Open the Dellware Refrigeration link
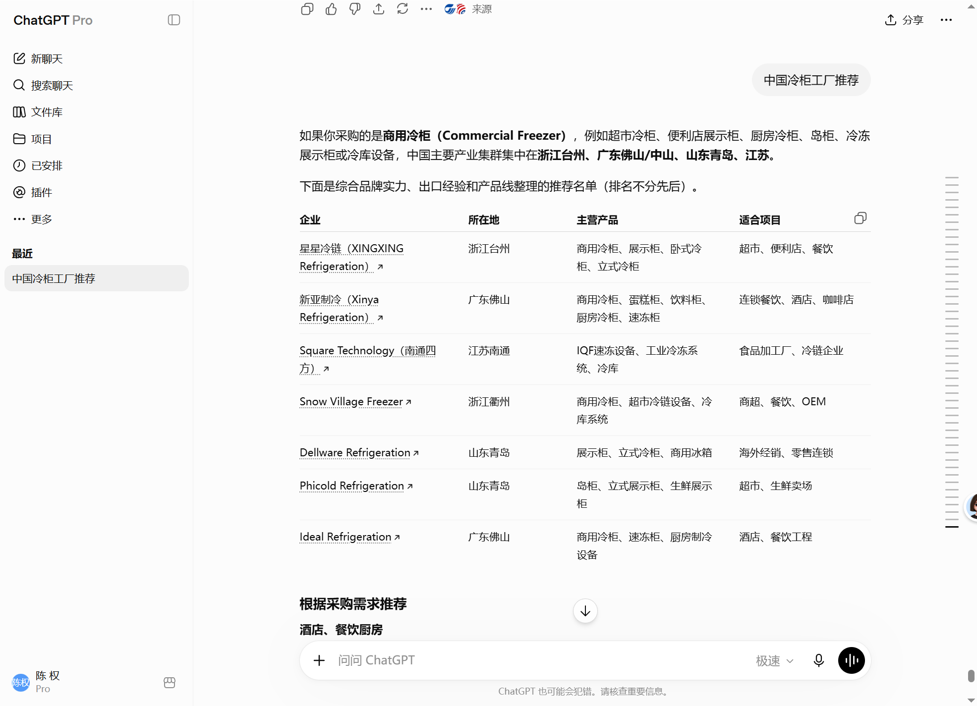977x706 pixels. [359, 453]
